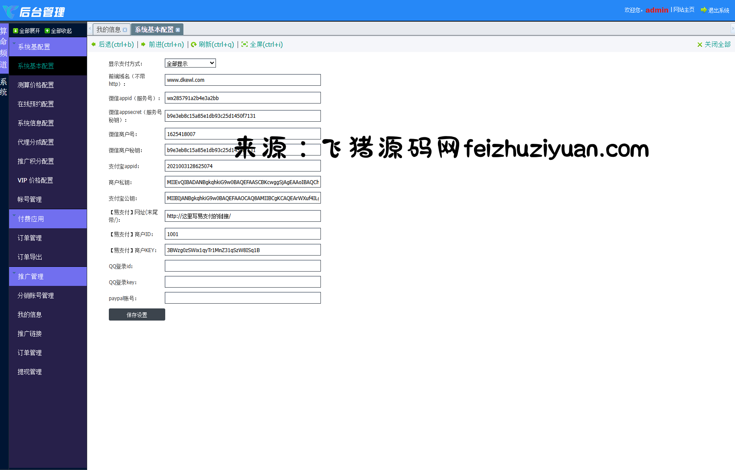Click 关闭全部 to close all tabs

pos(714,44)
